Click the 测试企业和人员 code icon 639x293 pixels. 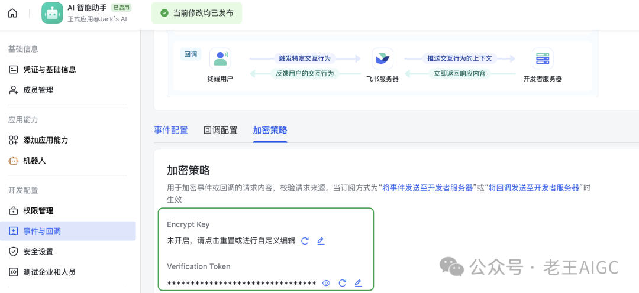[14, 272]
